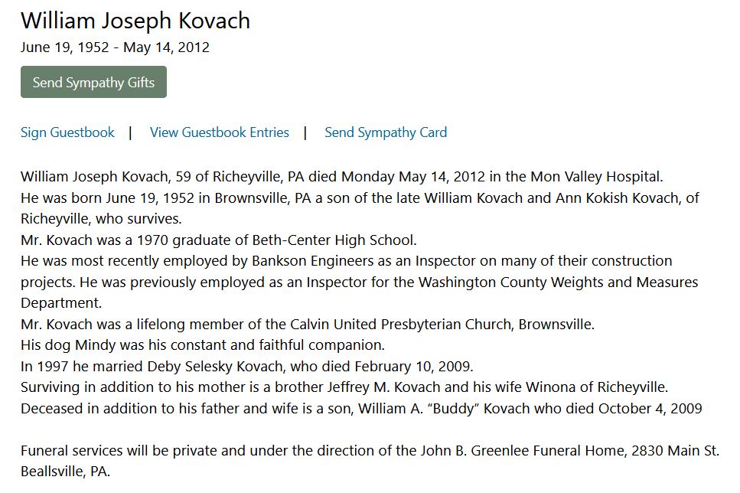
Task: Click the birth and death dates under heading
Action: [x=115, y=47]
